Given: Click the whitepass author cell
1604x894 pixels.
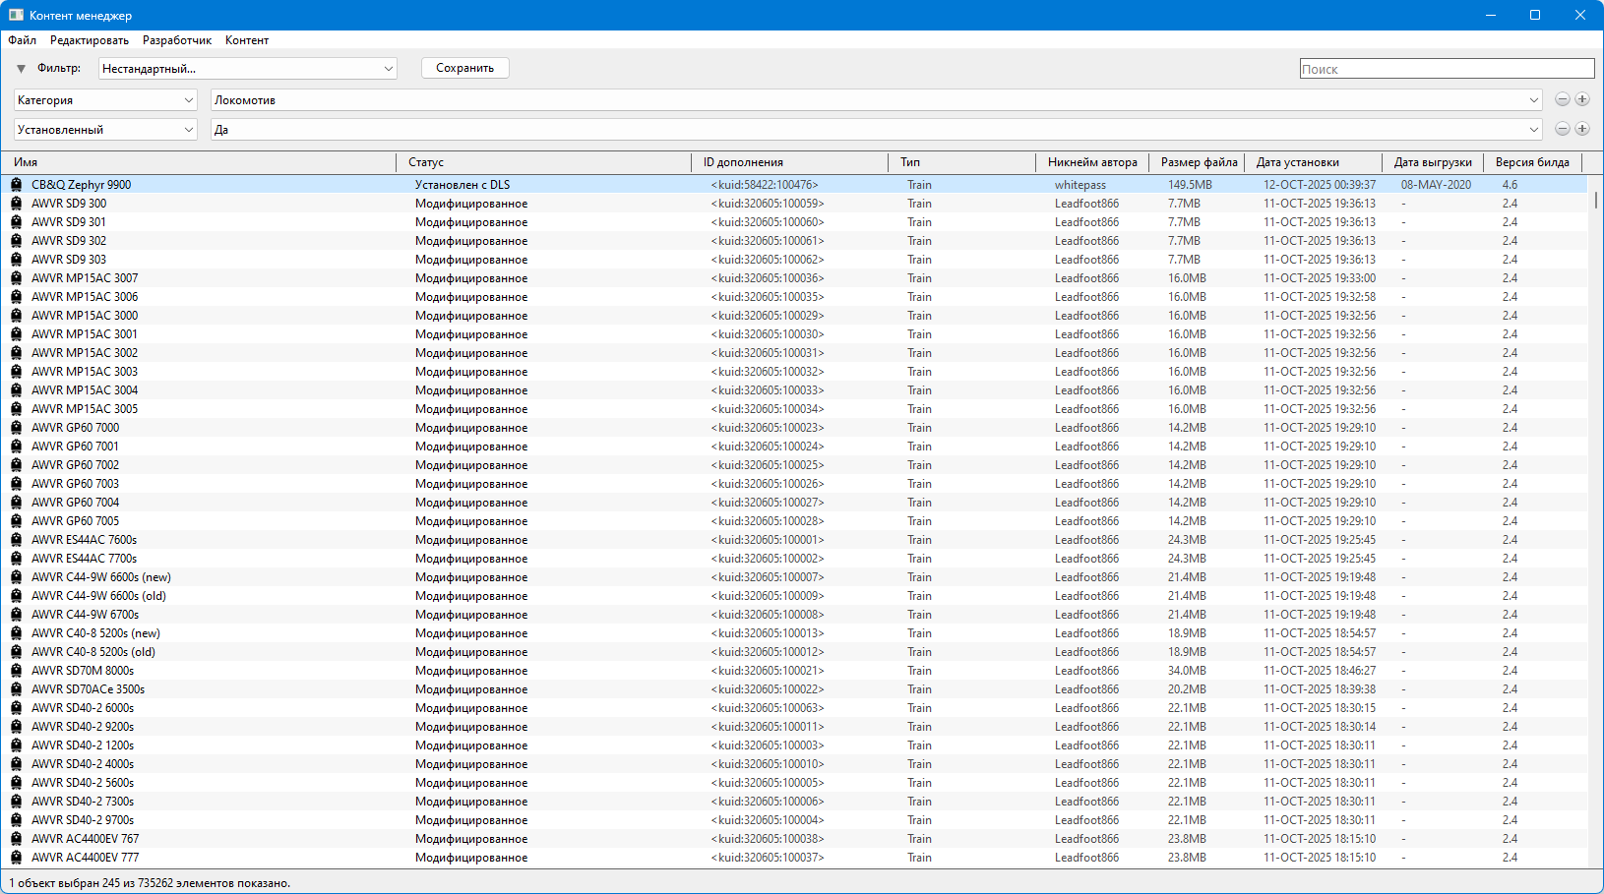Looking at the screenshot, I should [x=1080, y=185].
